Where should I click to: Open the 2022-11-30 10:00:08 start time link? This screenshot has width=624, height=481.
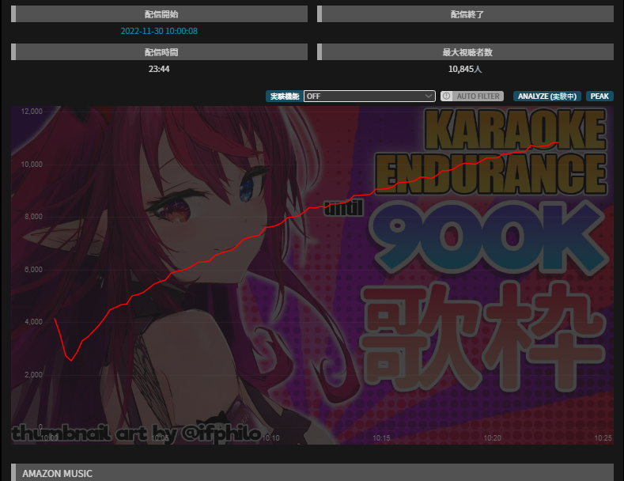(x=159, y=31)
